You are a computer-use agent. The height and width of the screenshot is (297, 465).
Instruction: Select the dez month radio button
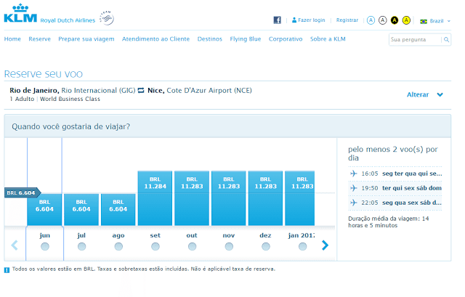(x=266, y=246)
